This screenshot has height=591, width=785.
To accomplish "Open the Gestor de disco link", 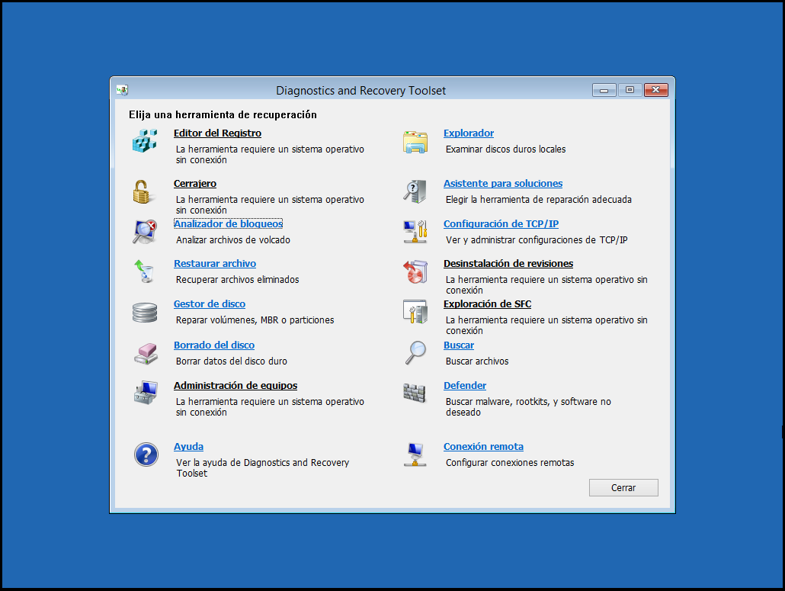I will (x=210, y=304).
